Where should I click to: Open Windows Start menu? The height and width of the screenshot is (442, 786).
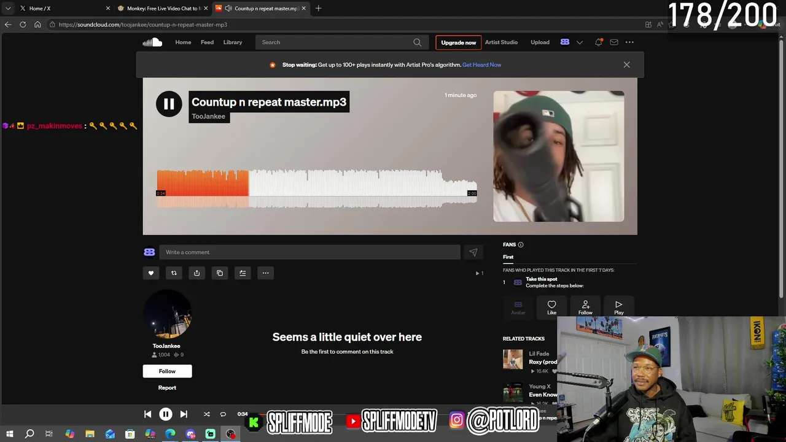9,434
